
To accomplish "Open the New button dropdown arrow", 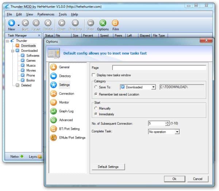I will pos(19,25).
